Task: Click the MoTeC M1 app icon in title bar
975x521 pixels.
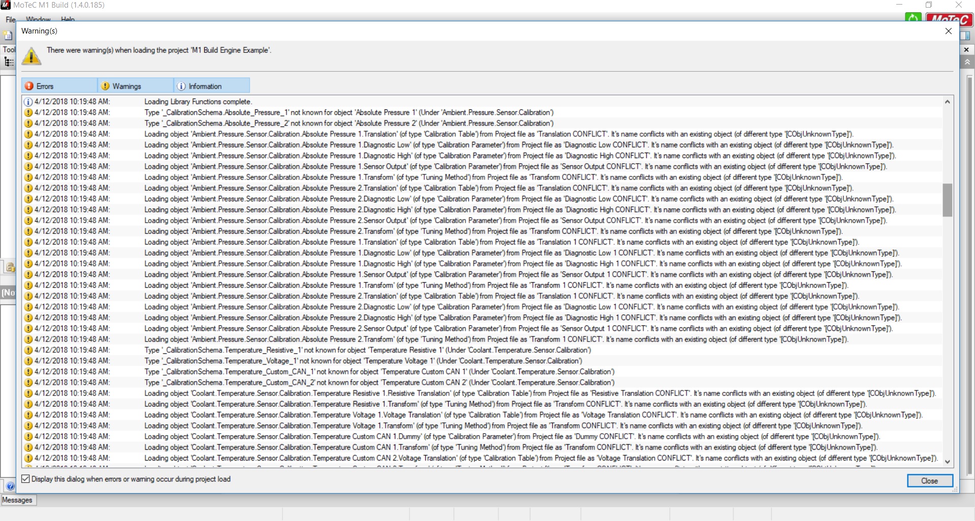Action: coord(6,5)
